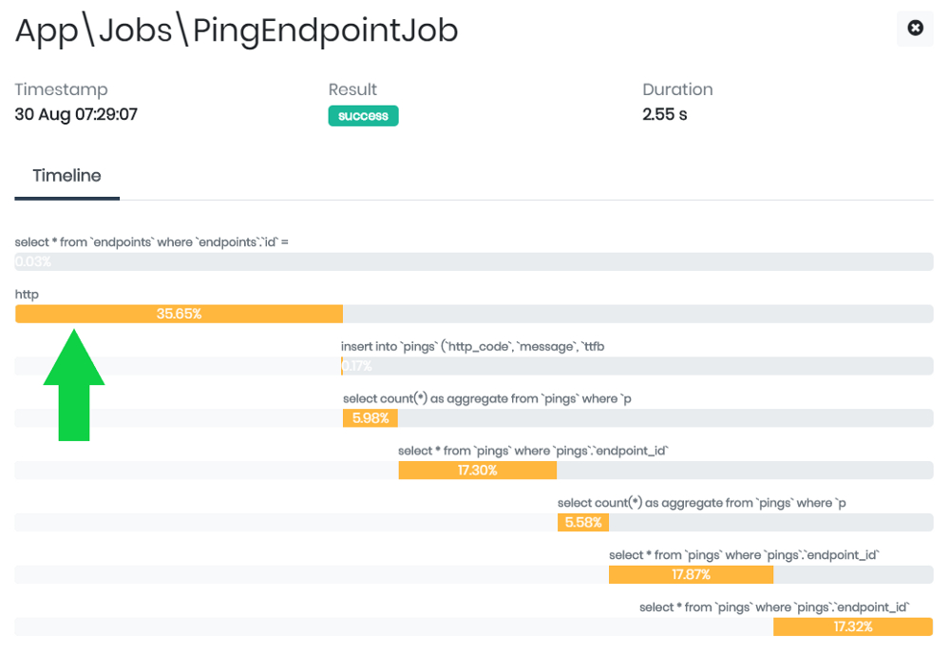This screenshot has height=656, width=950.
Task: Click the 5.98% select count segment
Action: coord(370,418)
